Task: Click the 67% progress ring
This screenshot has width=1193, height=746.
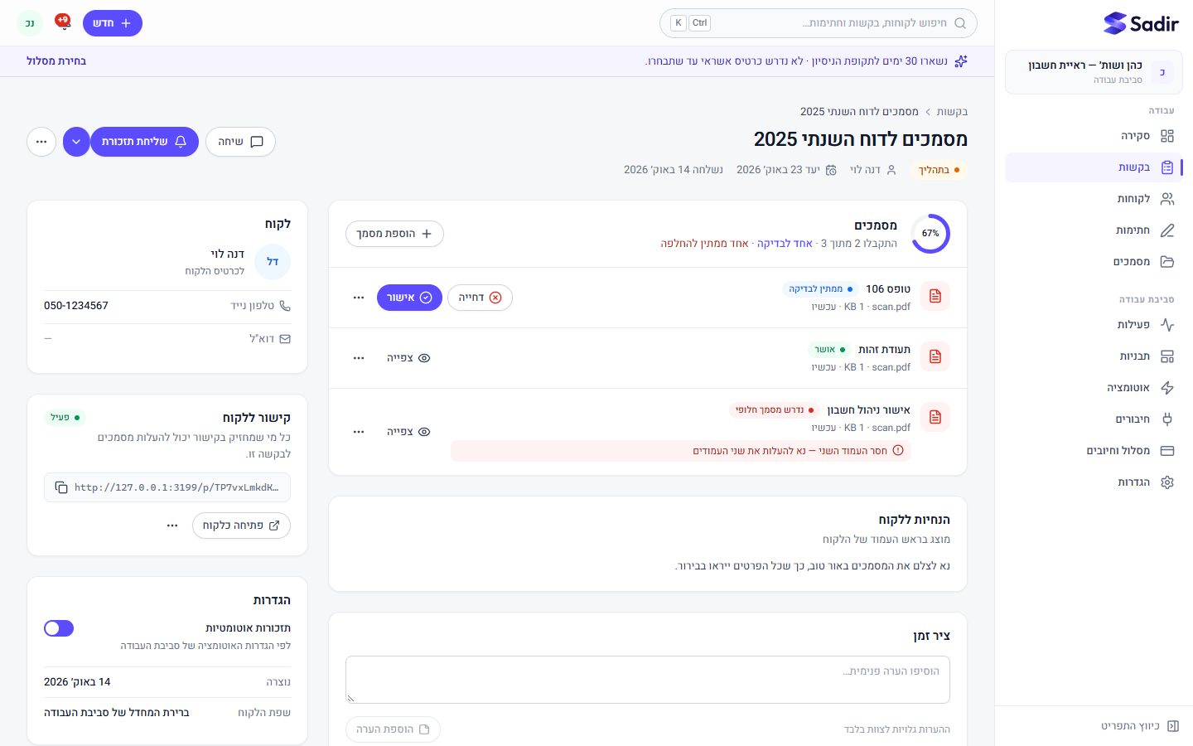Action: pyautogui.click(x=930, y=234)
